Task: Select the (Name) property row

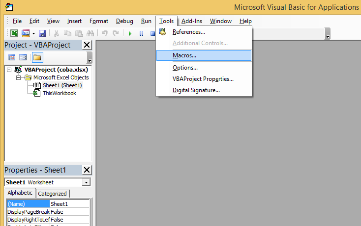Action: pyautogui.click(x=29, y=204)
